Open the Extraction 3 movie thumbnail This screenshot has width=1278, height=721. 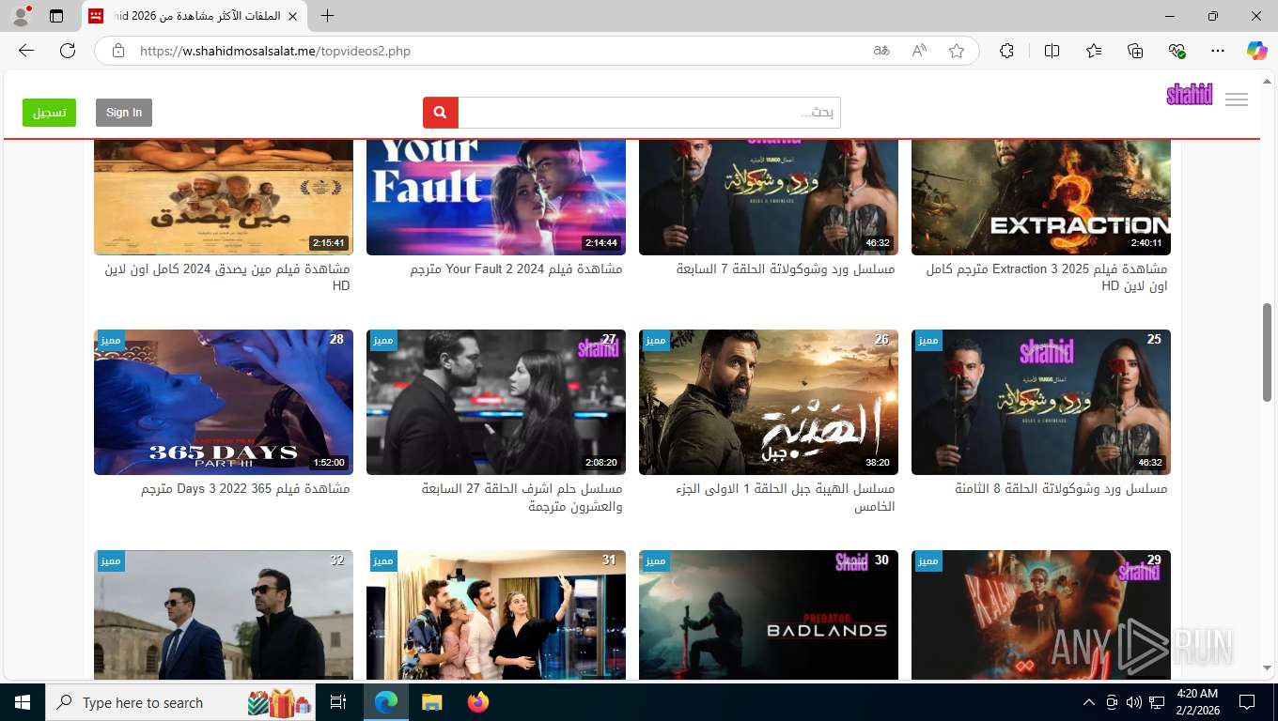(x=1041, y=196)
